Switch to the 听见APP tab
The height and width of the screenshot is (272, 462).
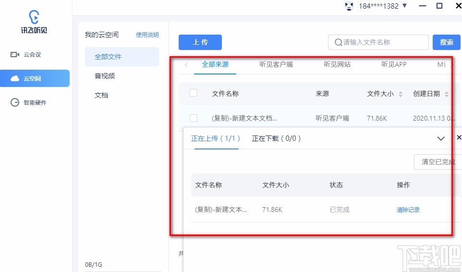394,64
